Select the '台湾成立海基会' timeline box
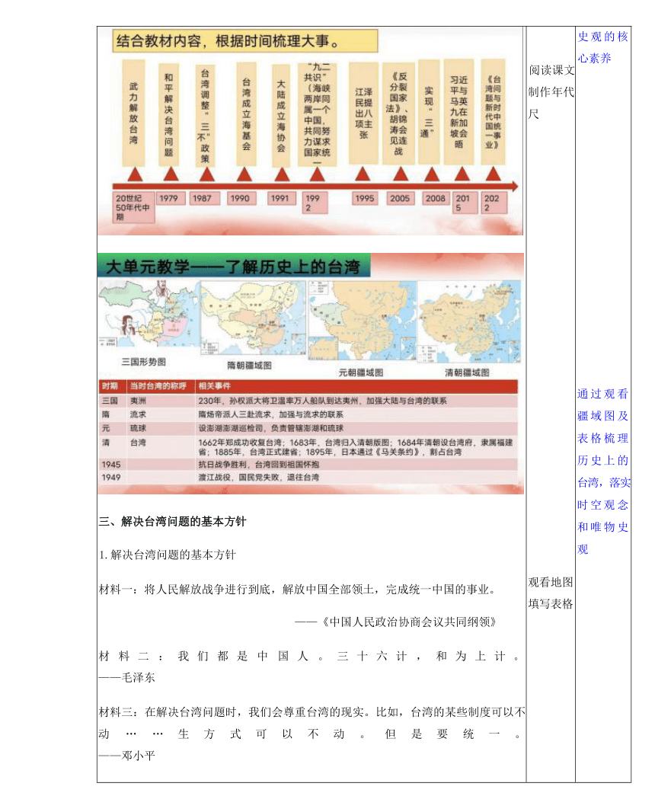Image resolution: width=655 pixels, height=812 pixels. (x=247, y=114)
